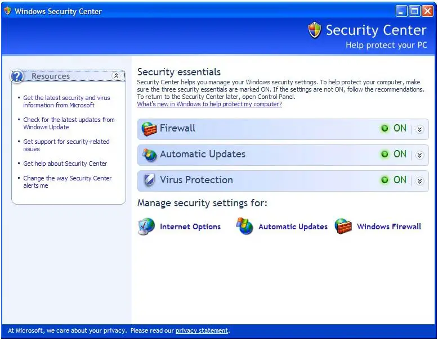Open the privacy statement link
This screenshot has width=438, height=340.
[202, 330]
